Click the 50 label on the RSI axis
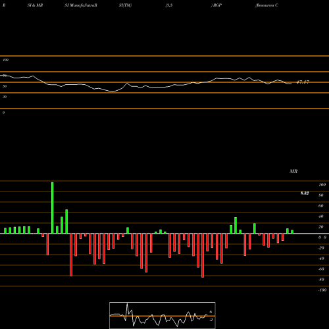This screenshot has height=329, width=329. [x=5, y=86]
